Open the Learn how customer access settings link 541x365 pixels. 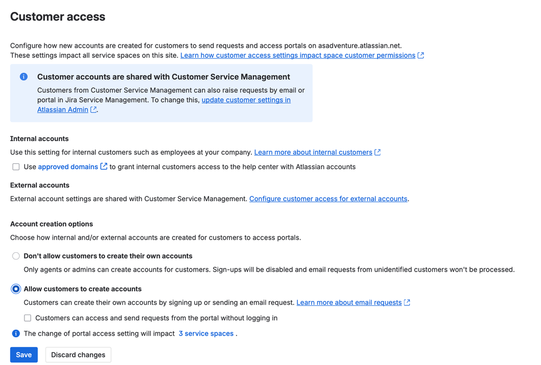[x=298, y=55]
